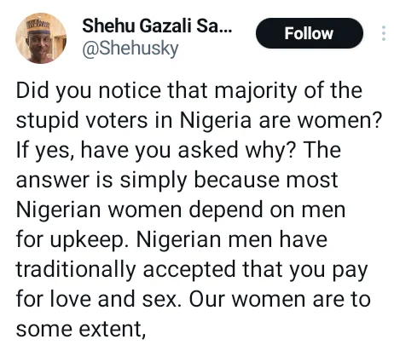Click the last line 'some extent,'
This screenshot has height=345, width=394.
tap(81, 330)
